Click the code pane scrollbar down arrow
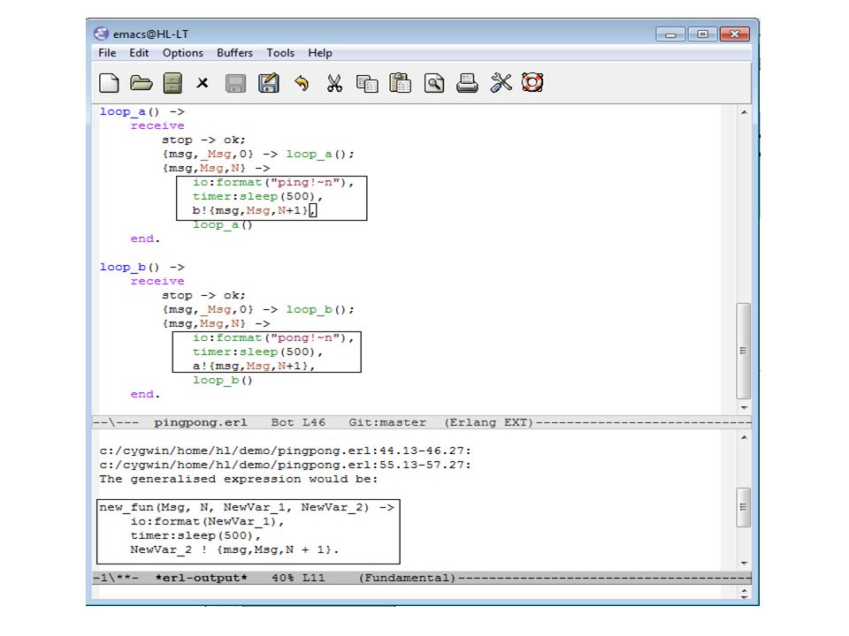 coord(744,407)
